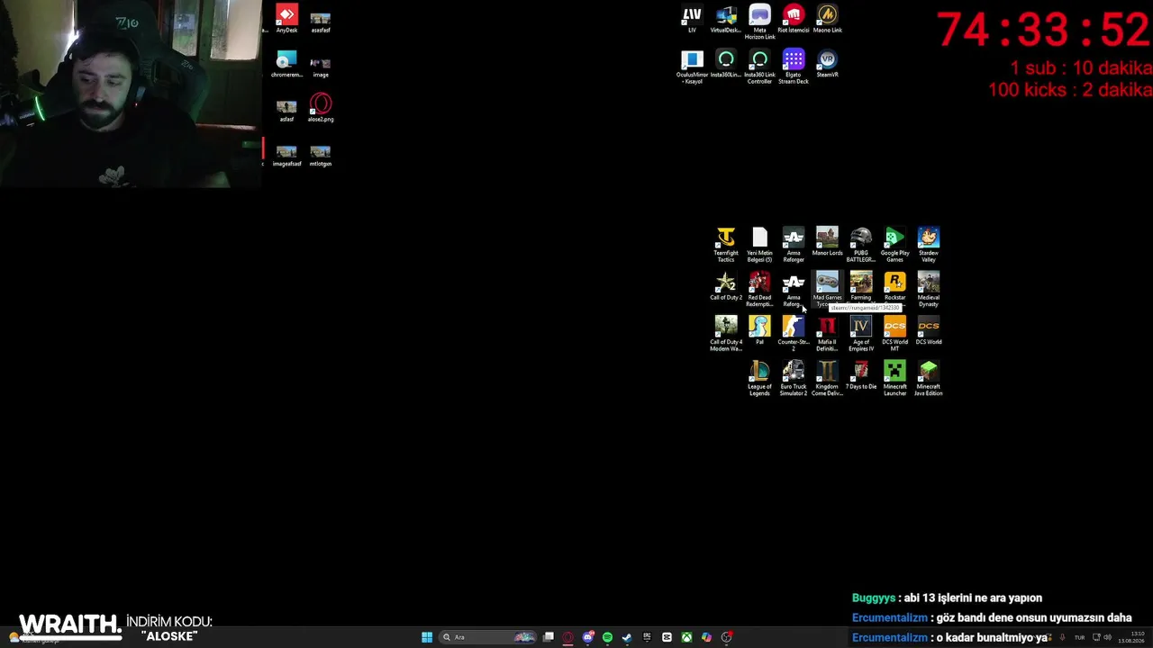Open the Google Play Games shortcut
This screenshot has height=648, width=1153.
coord(894,245)
